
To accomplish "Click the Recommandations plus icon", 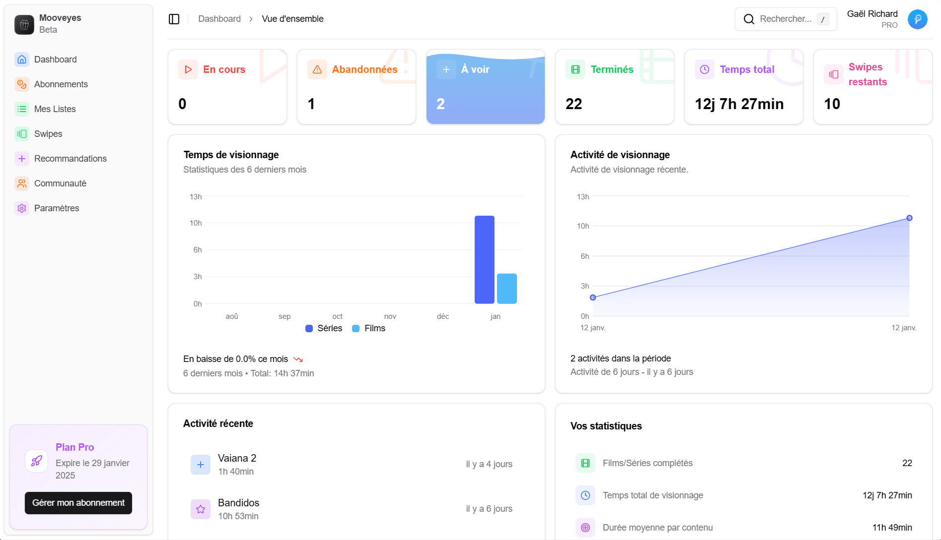I will pyautogui.click(x=22, y=159).
